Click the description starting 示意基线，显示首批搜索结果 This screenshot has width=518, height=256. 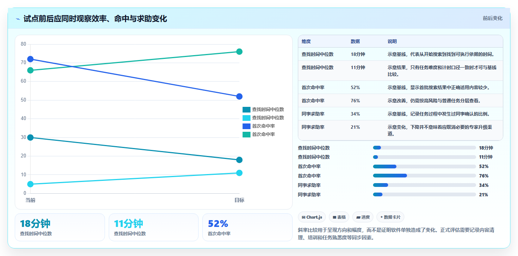439,88
